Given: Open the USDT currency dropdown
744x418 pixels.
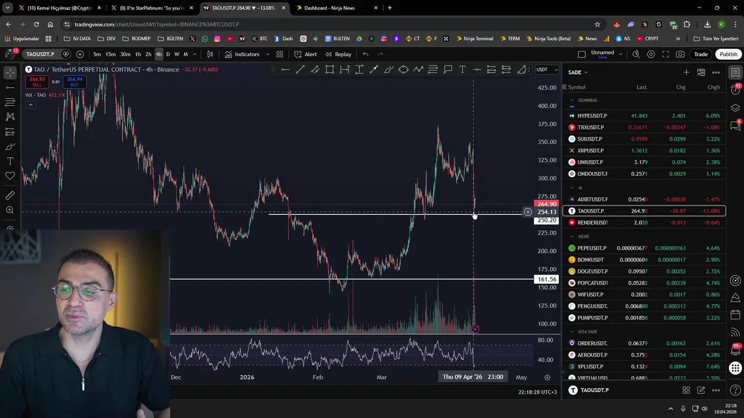Looking at the screenshot, I should tap(546, 70).
